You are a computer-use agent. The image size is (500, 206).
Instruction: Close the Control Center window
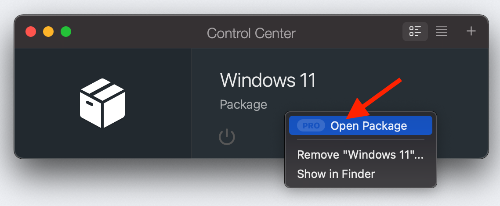click(x=31, y=32)
